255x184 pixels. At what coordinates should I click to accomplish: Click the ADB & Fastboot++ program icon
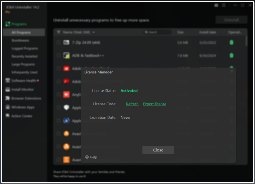pos(66,55)
